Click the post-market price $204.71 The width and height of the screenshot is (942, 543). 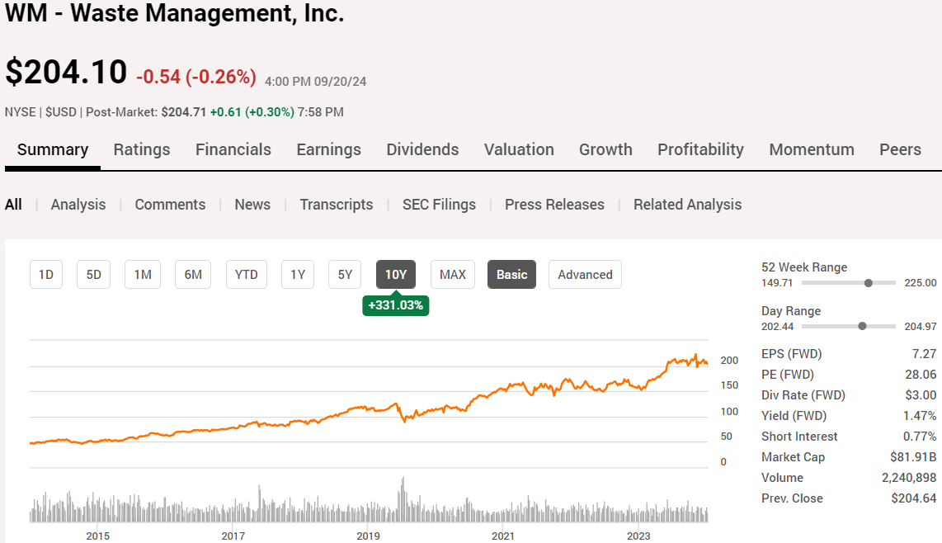(183, 112)
